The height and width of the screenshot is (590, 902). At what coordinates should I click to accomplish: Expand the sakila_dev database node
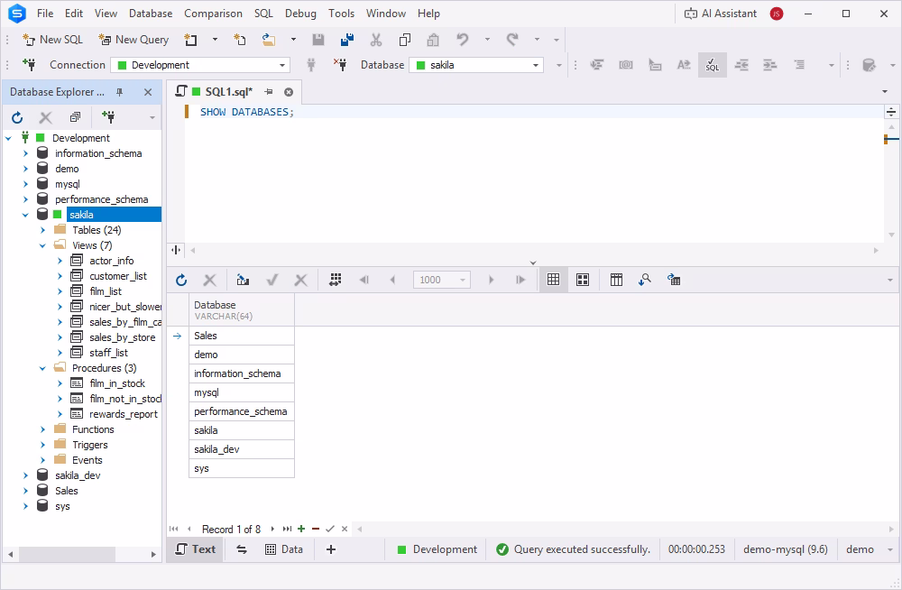tap(25, 475)
